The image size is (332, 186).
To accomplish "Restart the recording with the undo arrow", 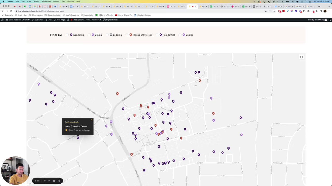I will pyautogui.click(x=49, y=181).
